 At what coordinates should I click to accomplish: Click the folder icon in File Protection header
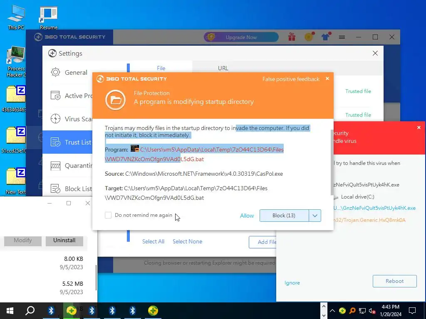tap(116, 100)
